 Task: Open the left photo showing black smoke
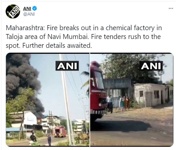pos(48,100)
